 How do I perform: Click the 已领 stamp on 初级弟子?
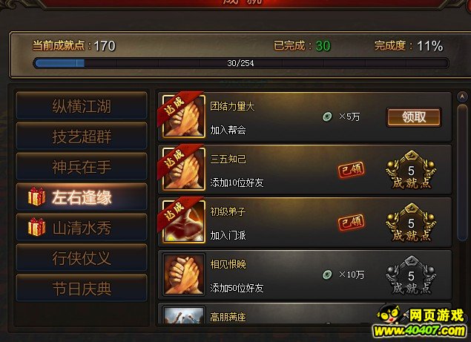tap(351, 223)
